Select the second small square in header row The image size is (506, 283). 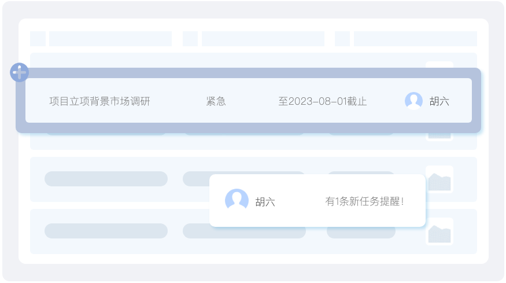coord(190,39)
